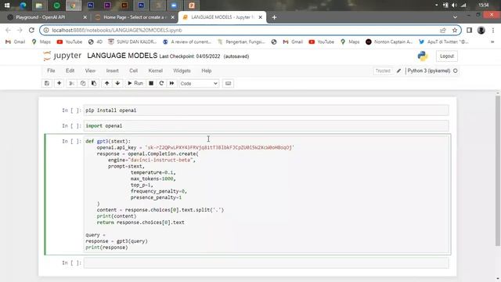The image size is (501, 282).
Task: Open the tab search chevron dropdown
Action: [x=455, y=17]
